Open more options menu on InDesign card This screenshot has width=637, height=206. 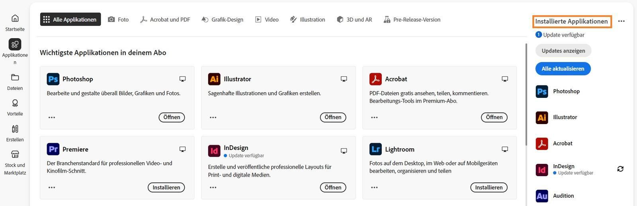pyautogui.click(x=213, y=187)
